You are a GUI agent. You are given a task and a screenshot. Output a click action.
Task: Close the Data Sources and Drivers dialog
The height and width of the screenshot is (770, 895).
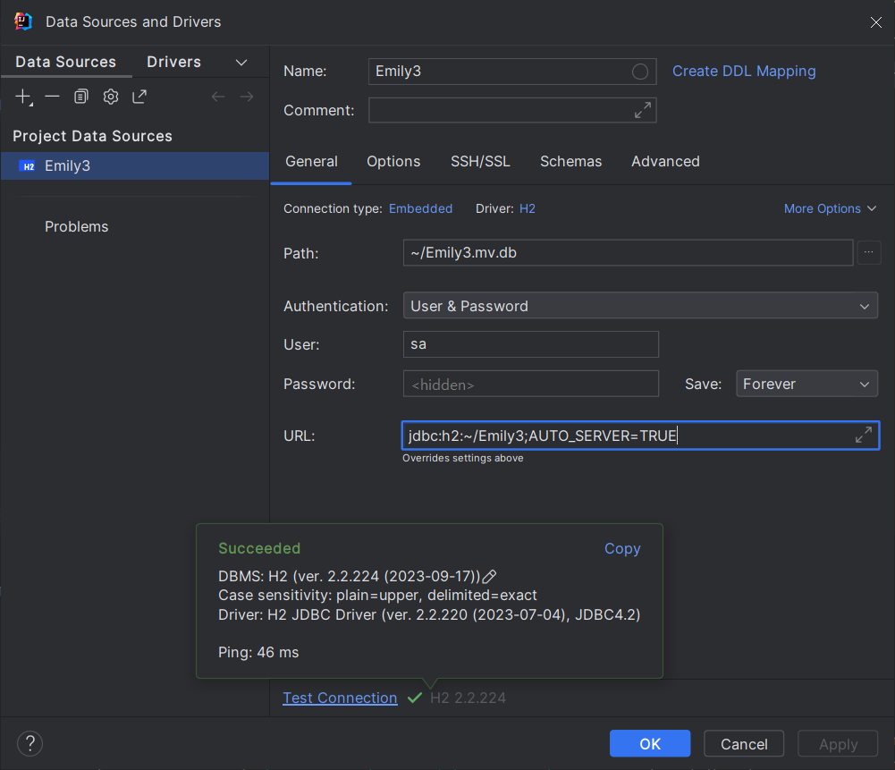875,21
